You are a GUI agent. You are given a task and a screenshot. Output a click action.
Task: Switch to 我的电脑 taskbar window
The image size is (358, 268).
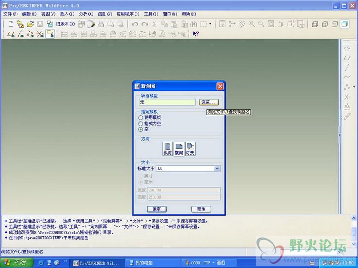pyautogui.click(x=152, y=263)
